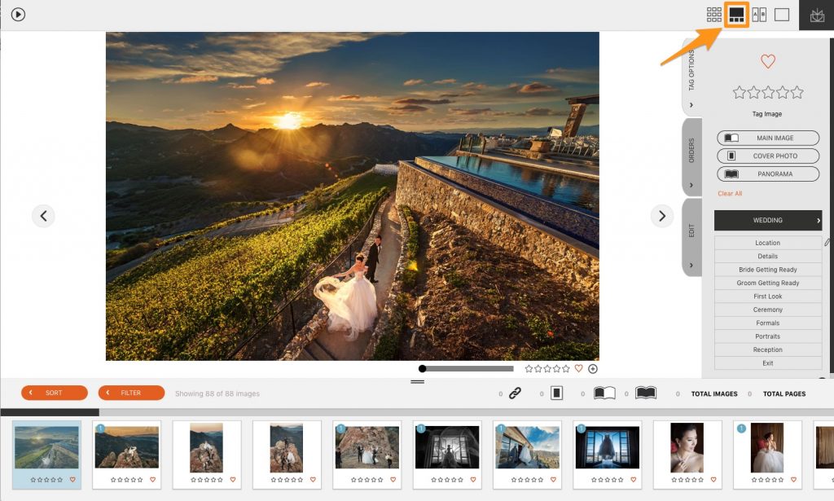
Task: Open the Filter options
Action: click(x=131, y=393)
